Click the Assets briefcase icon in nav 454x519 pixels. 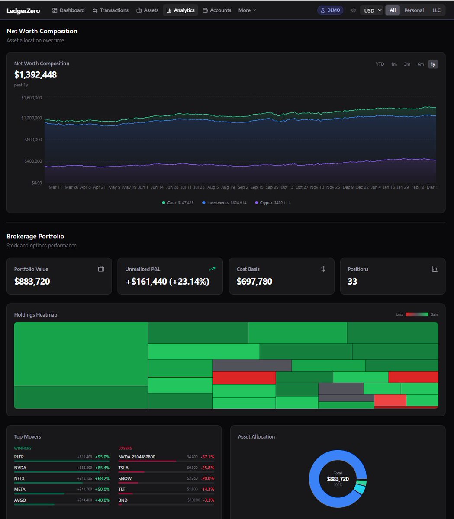click(139, 10)
